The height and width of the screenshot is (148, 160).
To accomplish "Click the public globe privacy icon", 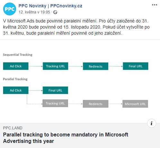I will (x=55, y=12).
